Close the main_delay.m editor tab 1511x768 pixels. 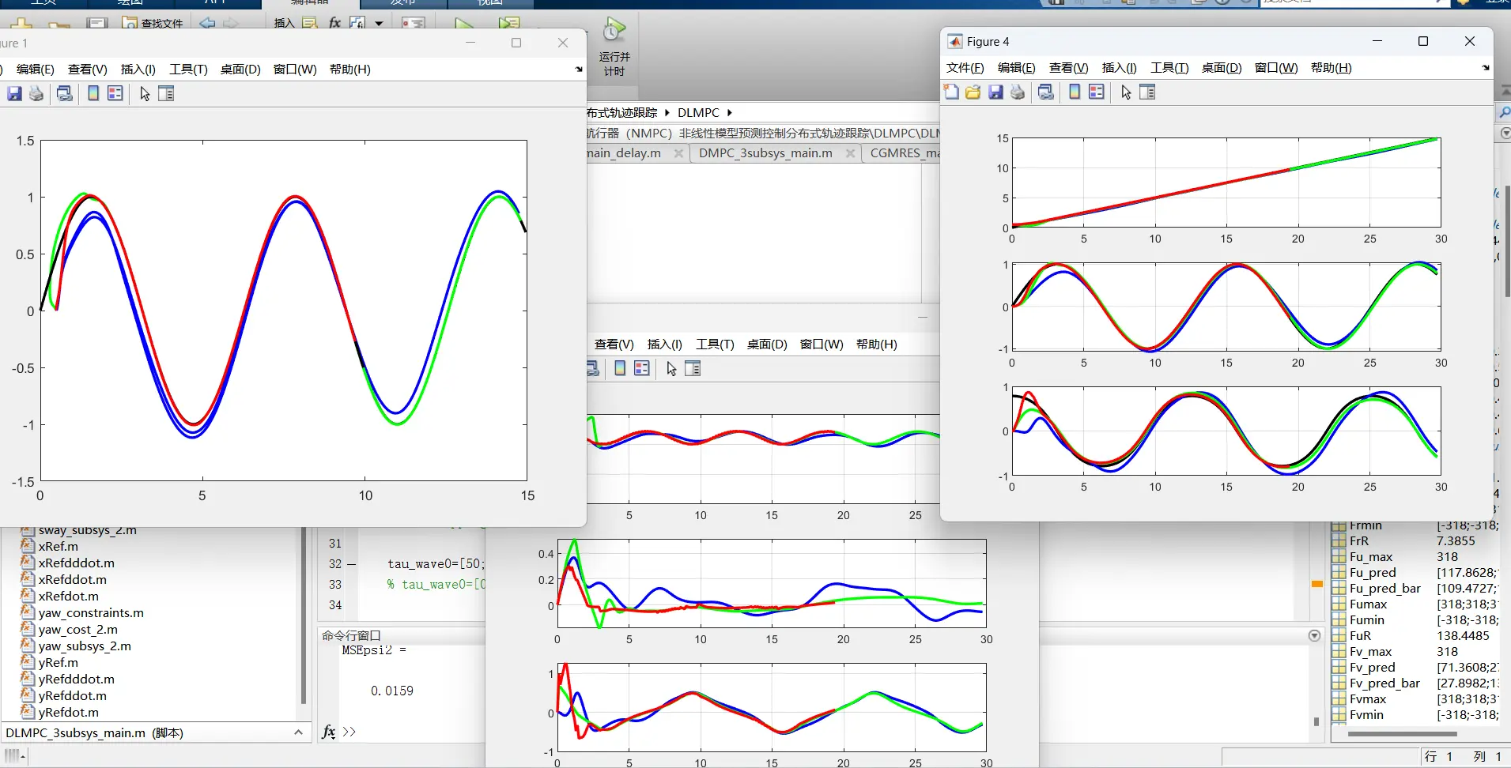678,153
